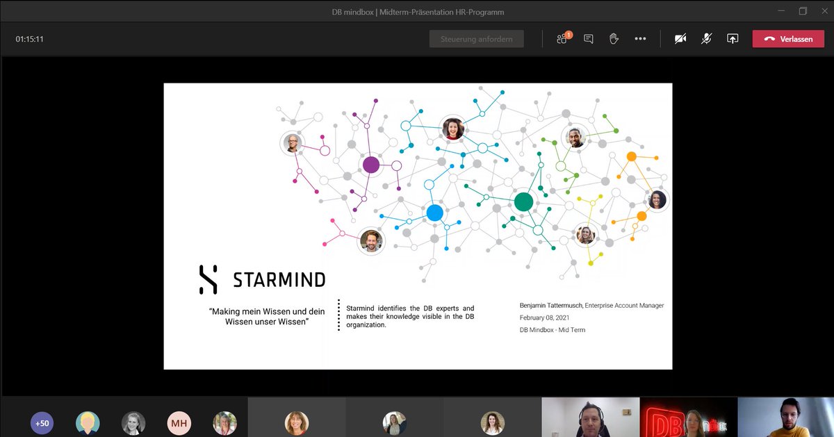Unmute the microphone
Viewport: 834px width, 437px height.
pyautogui.click(x=706, y=39)
